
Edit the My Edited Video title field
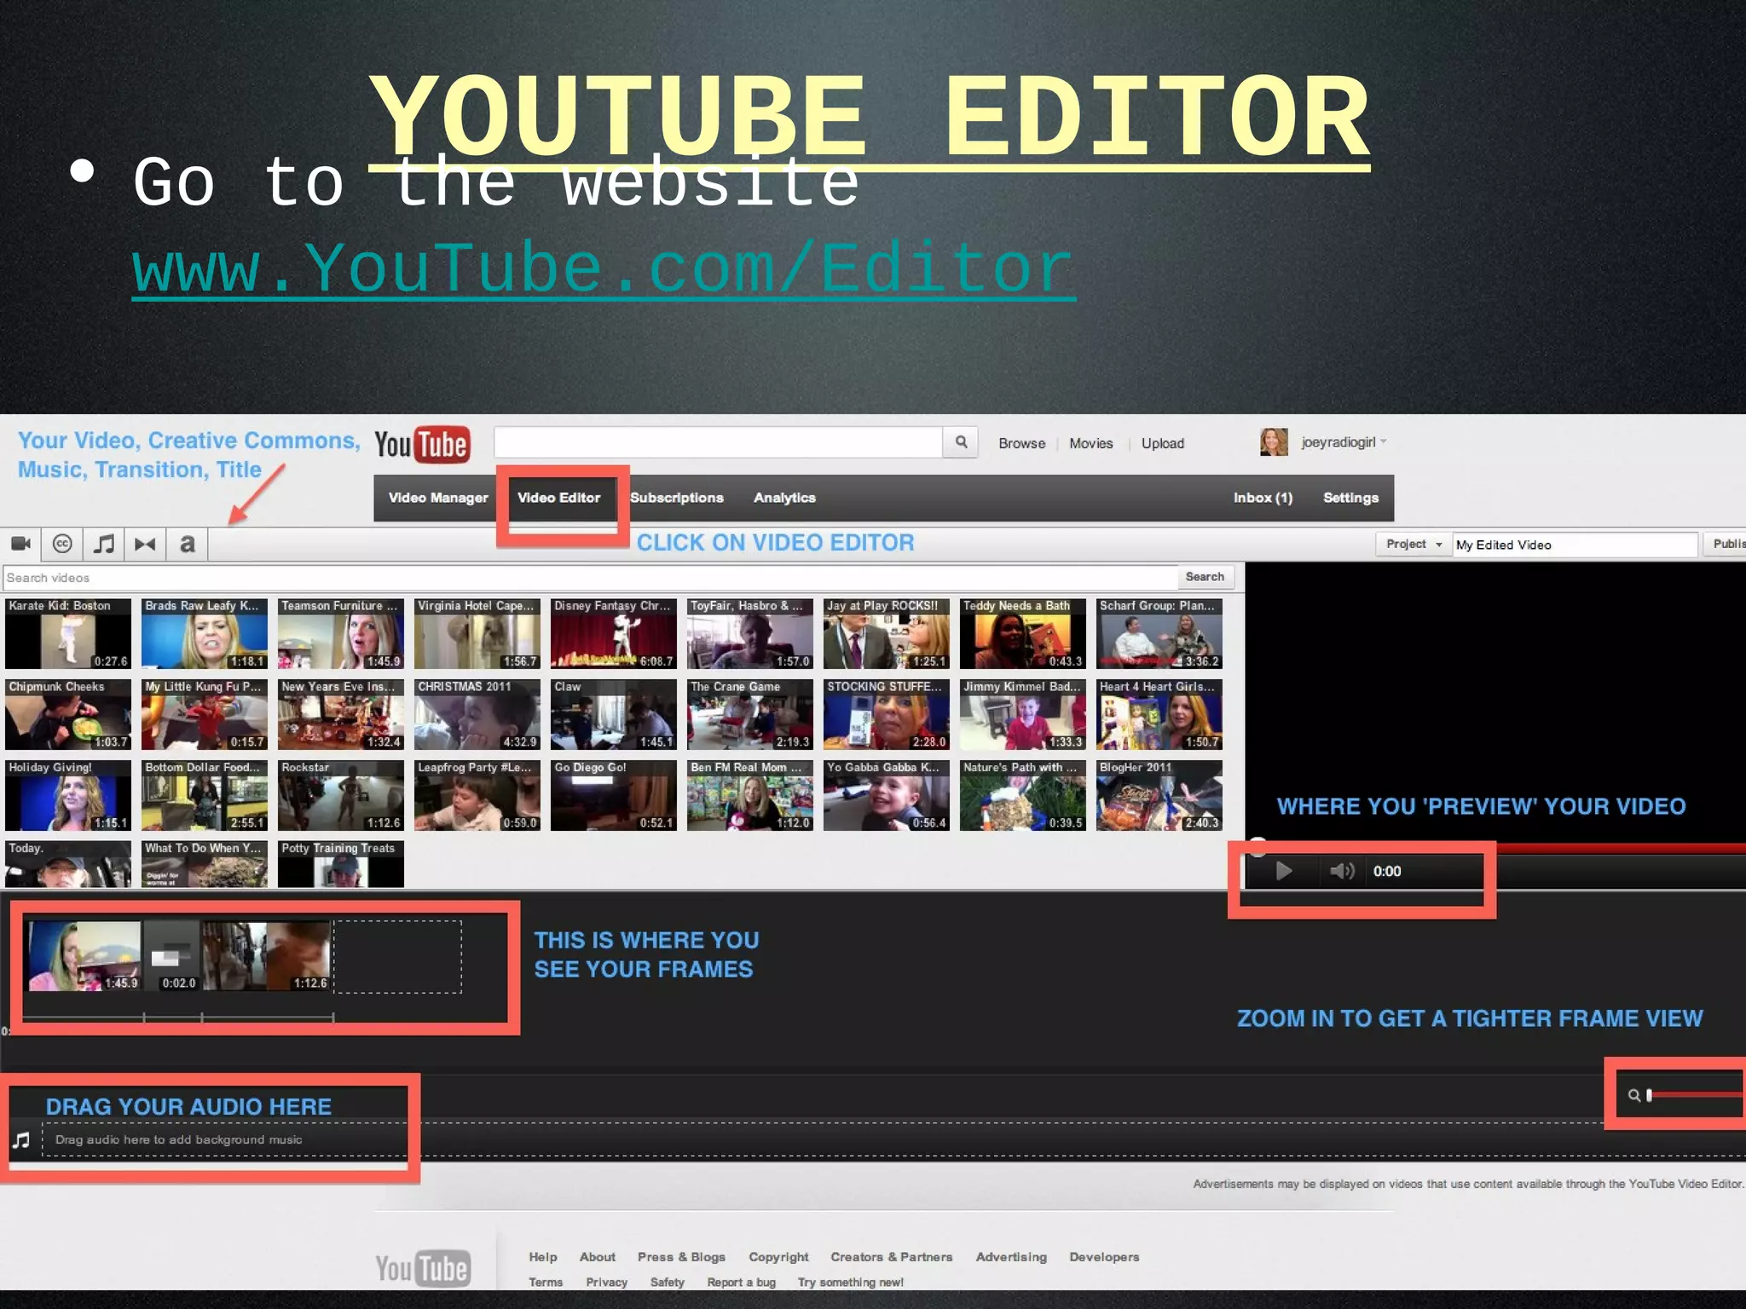[x=1575, y=545]
